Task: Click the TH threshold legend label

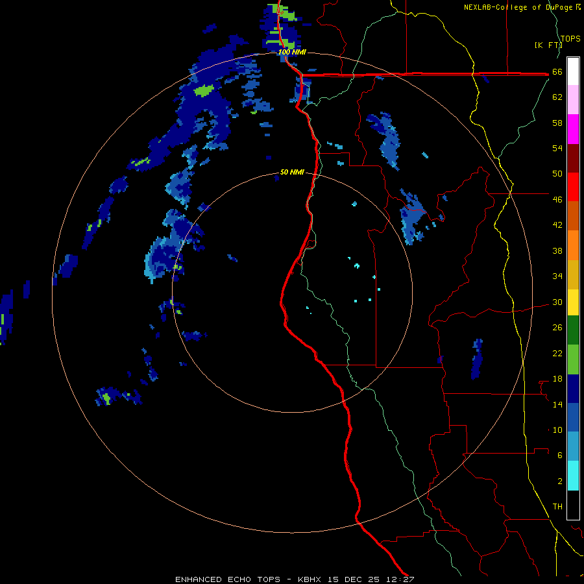Action: point(557,507)
